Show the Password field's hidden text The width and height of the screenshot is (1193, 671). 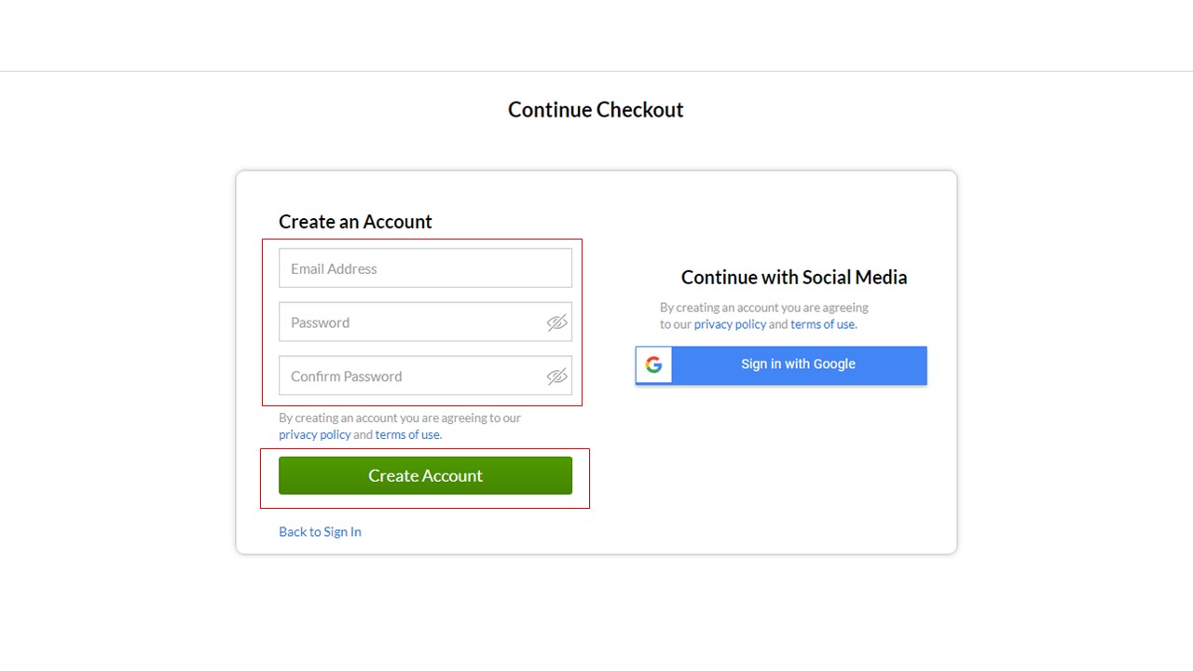point(556,322)
